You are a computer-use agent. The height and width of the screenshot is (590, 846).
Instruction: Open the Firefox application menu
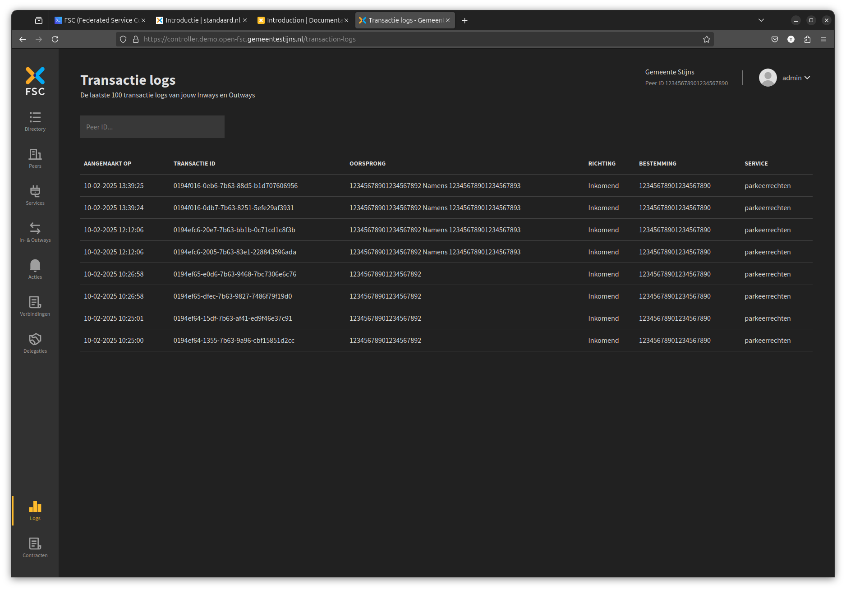(823, 39)
